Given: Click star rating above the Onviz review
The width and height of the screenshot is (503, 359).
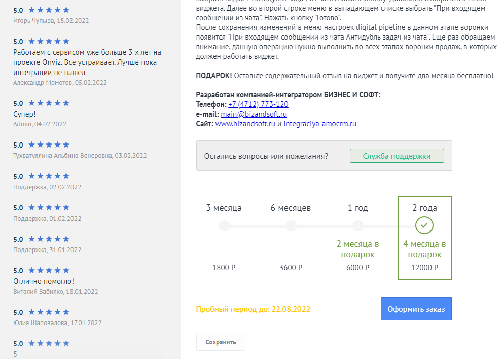Looking at the screenshot, I should click(49, 41).
